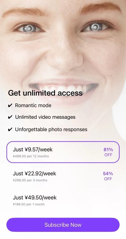Choose the ¥22.92/week plan option
126x239 pixels.
pos(63,176)
